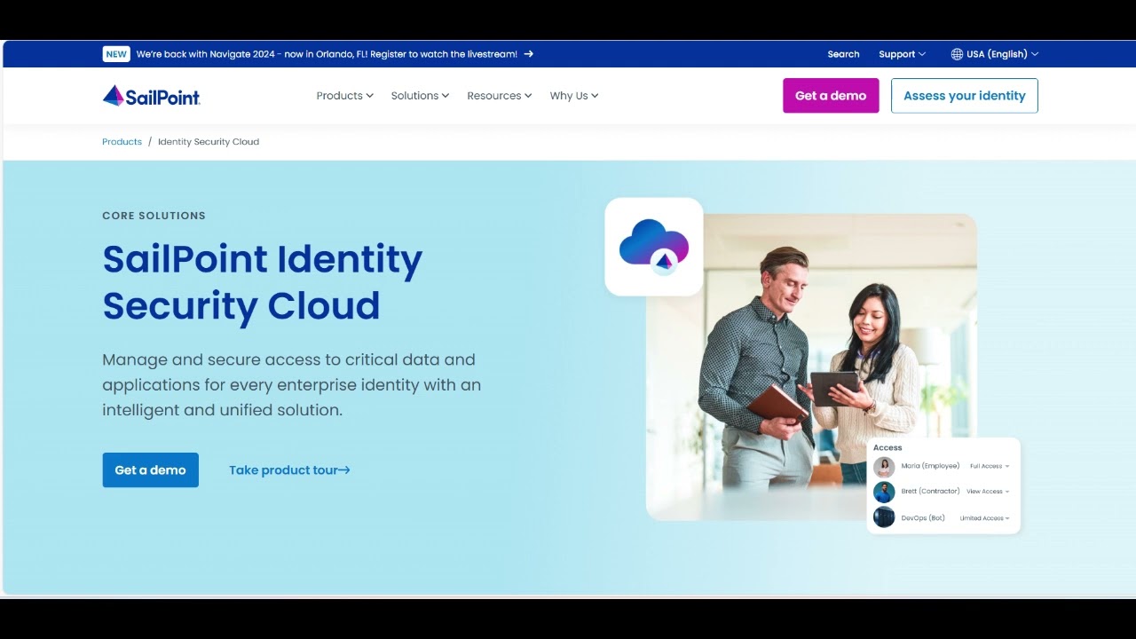
Task: Open the Solutions menu
Action: [x=420, y=96]
